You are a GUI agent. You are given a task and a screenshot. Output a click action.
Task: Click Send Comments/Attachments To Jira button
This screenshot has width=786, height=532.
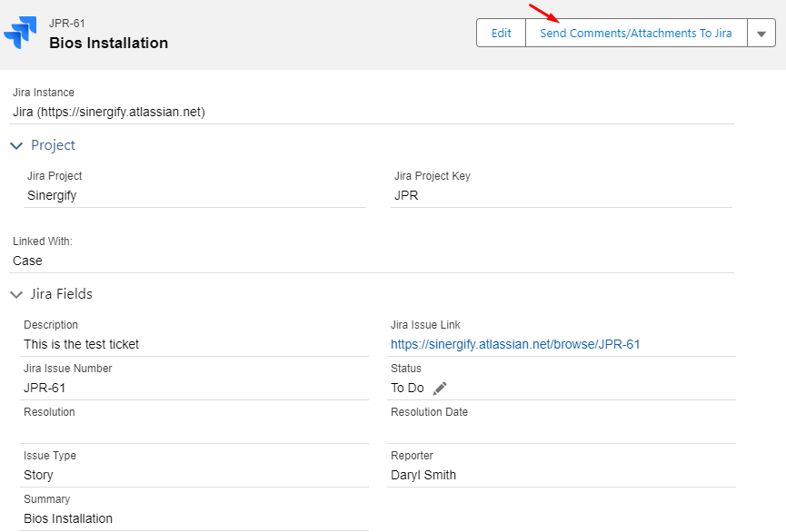pyautogui.click(x=636, y=33)
